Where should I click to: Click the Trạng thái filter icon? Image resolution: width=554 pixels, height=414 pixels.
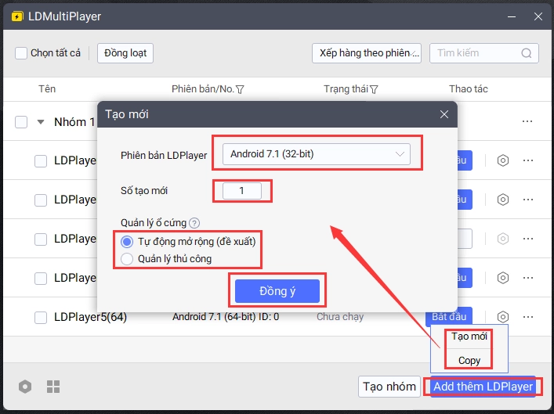374,89
